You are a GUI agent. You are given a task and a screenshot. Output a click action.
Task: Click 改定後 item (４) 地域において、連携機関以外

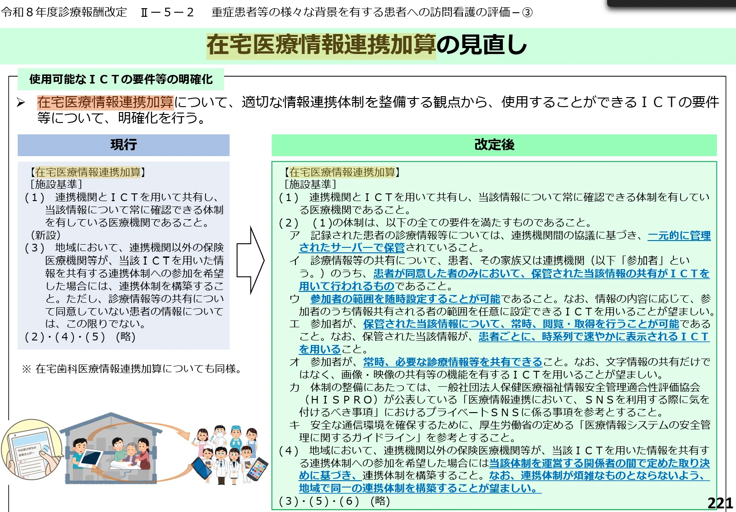[494, 450]
